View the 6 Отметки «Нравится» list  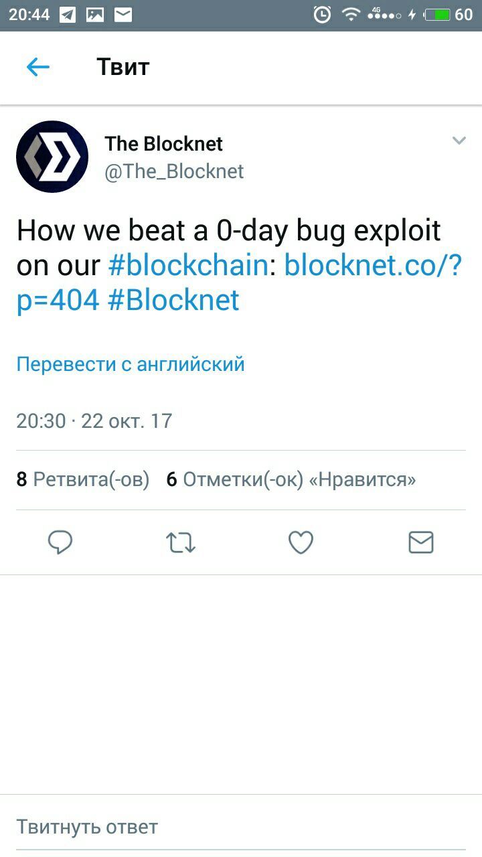coord(291,479)
